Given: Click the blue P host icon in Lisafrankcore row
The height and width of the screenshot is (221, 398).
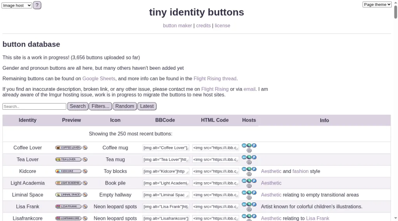Looking at the screenshot, I should (x=254, y=216).
